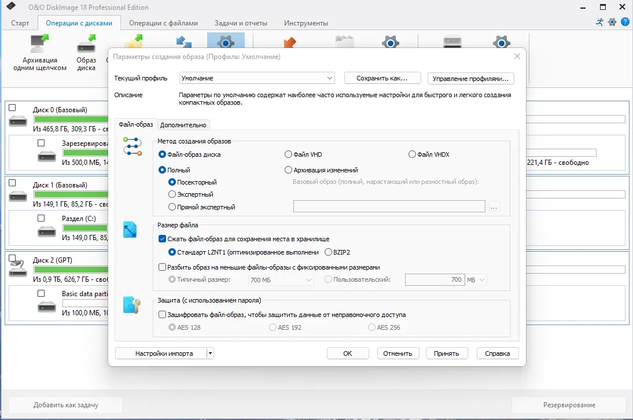Screen dimensions: 633x420
Task: Click the Disk 0 drive icon
Action: click(x=18, y=121)
